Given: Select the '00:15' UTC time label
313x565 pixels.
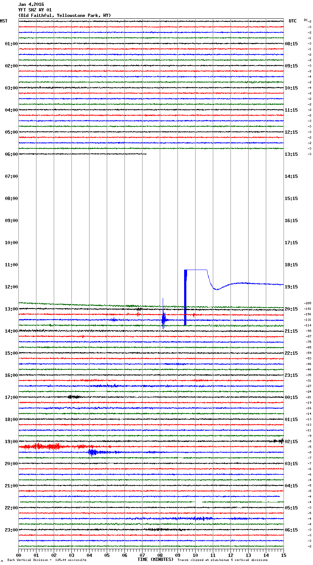Looking at the screenshot, I should [291, 397].
